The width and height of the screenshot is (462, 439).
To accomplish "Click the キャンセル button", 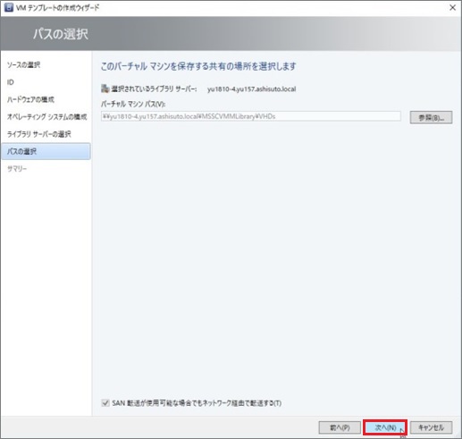I will (431, 427).
